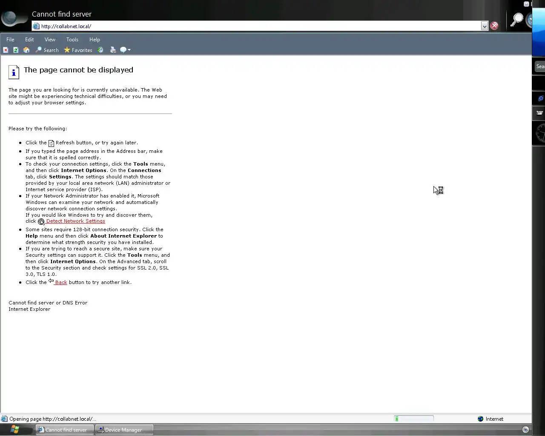
Task: Click the sidebar Internet Explorer icon
Action: pos(540,98)
